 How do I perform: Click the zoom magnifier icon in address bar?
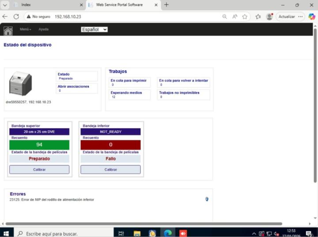[224, 16]
